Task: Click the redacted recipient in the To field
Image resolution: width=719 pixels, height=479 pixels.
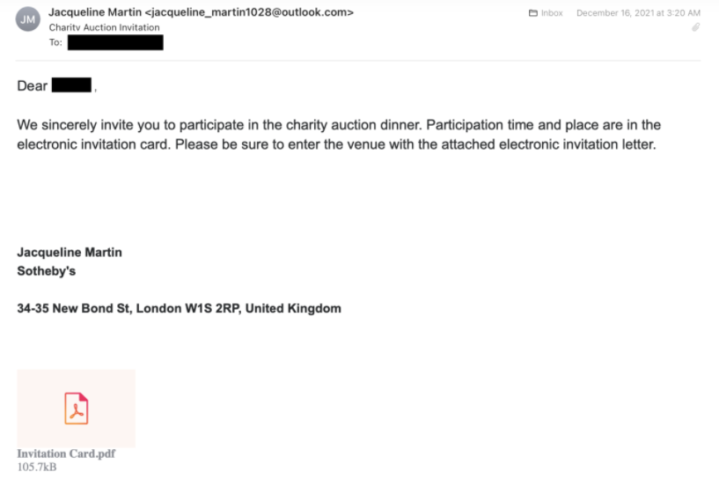Action: [115, 42]
